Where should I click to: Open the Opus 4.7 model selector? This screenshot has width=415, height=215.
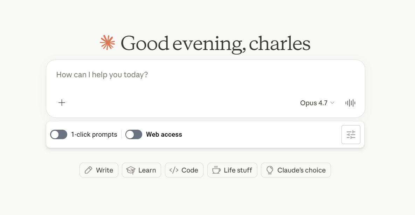pyautogui.click(x=317, y=103)
